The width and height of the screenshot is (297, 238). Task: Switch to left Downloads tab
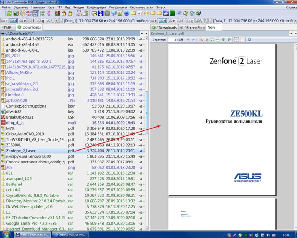[29, 27]
